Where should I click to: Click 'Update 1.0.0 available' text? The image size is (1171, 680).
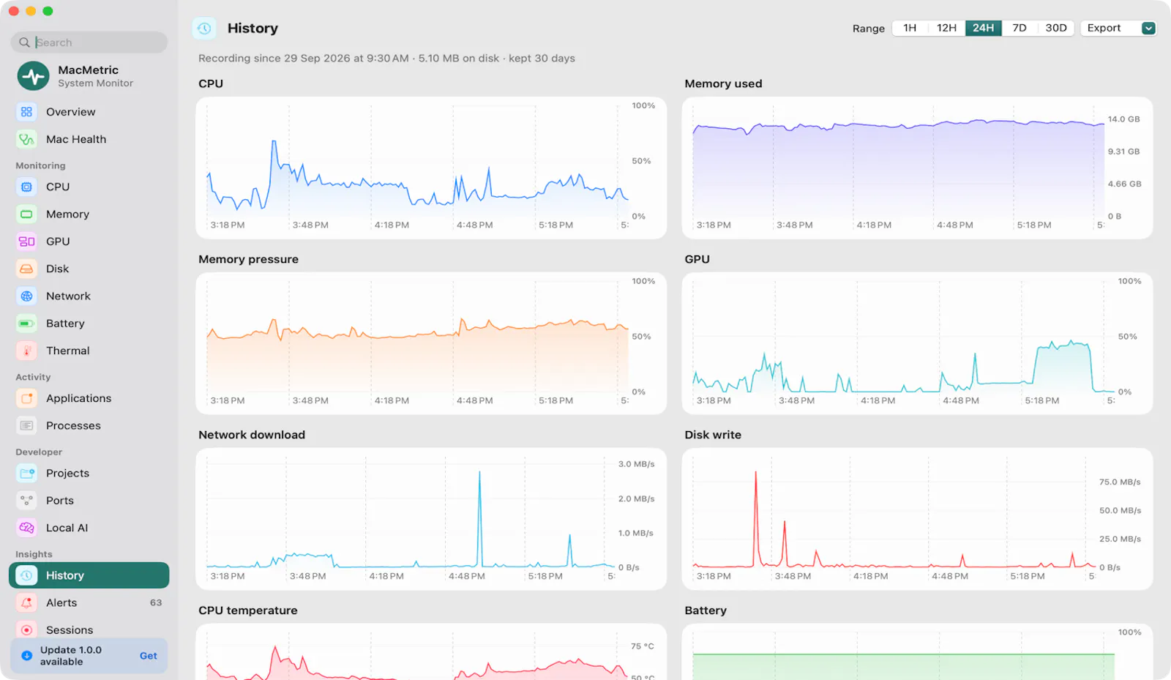point(71,656)
